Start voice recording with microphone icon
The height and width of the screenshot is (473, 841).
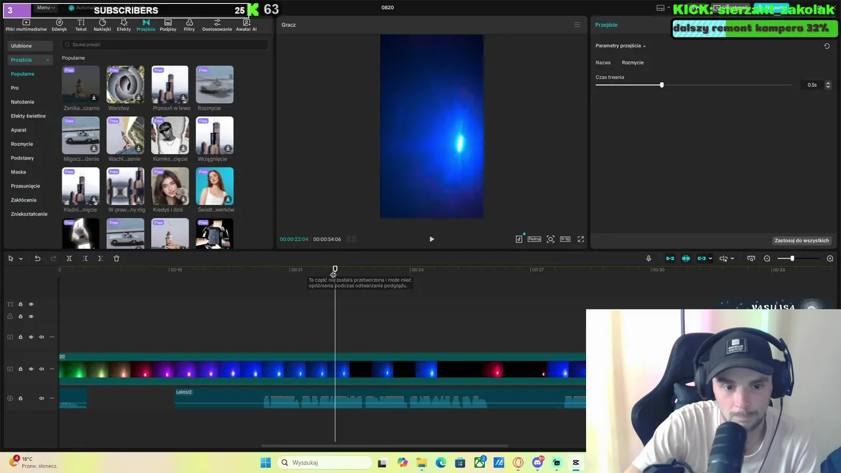[648, 258]
